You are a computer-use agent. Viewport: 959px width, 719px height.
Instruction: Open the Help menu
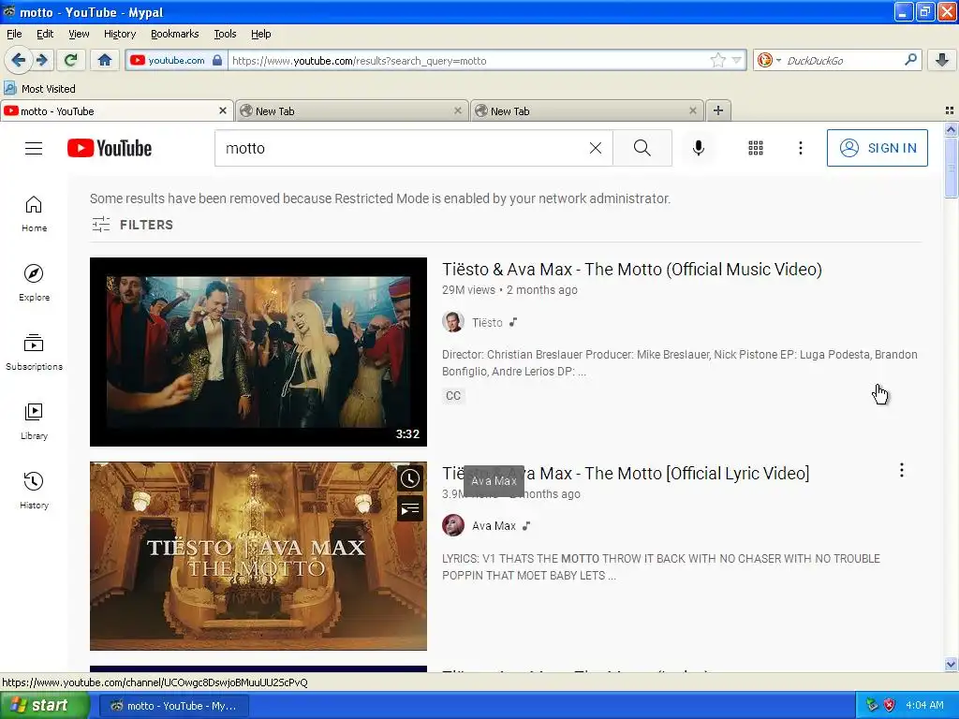260,34
